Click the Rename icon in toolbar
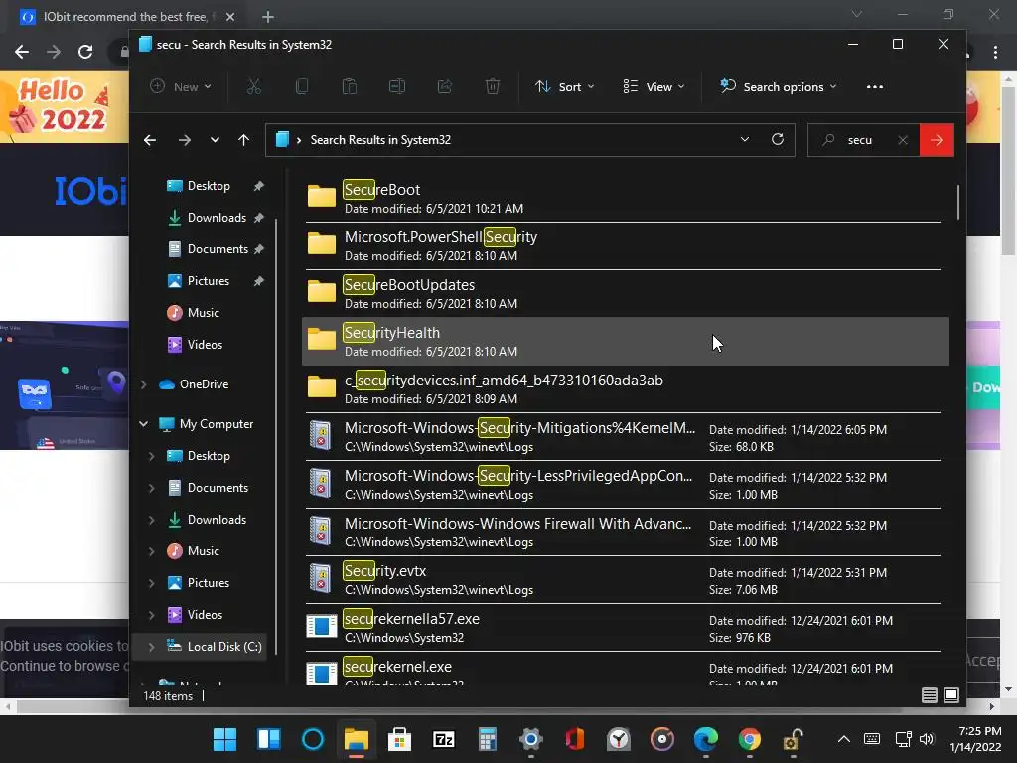1017x763 pixels. (397, 87)
